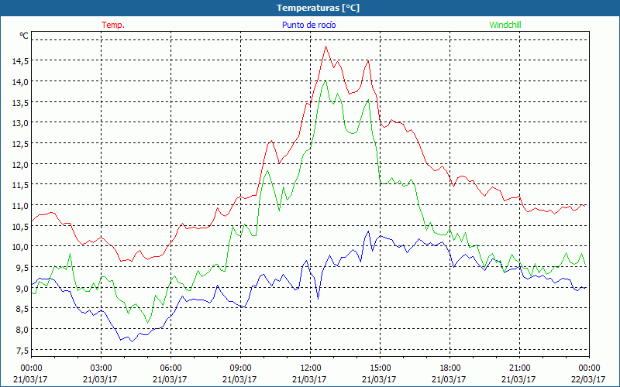Click the 15:00 time axis label

point(380,368)
